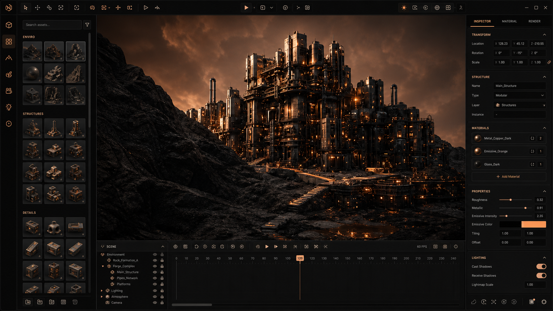Click timeline frame marker 120
Viewport: 553px width, 311px height.
(300, 258)
